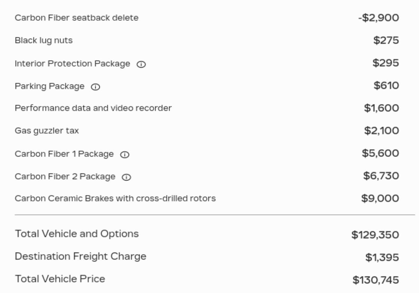Show Parking Package info tooltip icon
419x293 pixels.
(x=95, y=87)
